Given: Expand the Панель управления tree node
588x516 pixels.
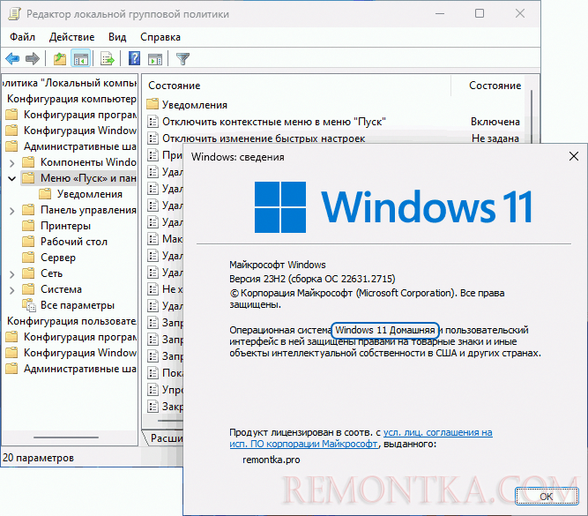Looking at the screenshot, I should [12, 211].
